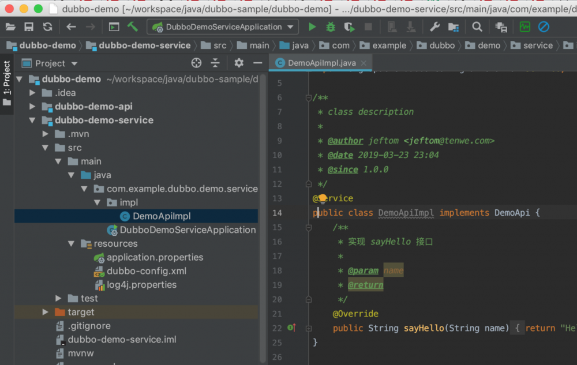This screenshot has height=365, width=577.
Task: Collapse the com.example.dubbo.demo.service package
Action: pyautogui.click(x=84, y=189)
